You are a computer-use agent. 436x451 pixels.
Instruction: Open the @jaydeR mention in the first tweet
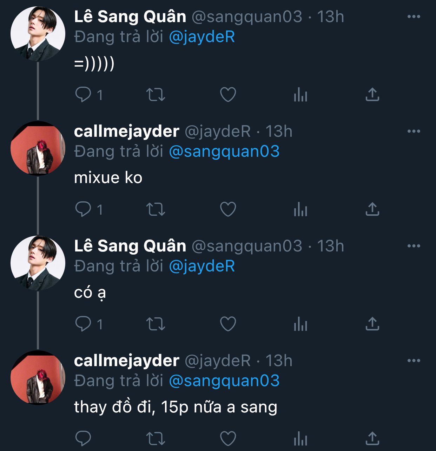tap(202, 37)
